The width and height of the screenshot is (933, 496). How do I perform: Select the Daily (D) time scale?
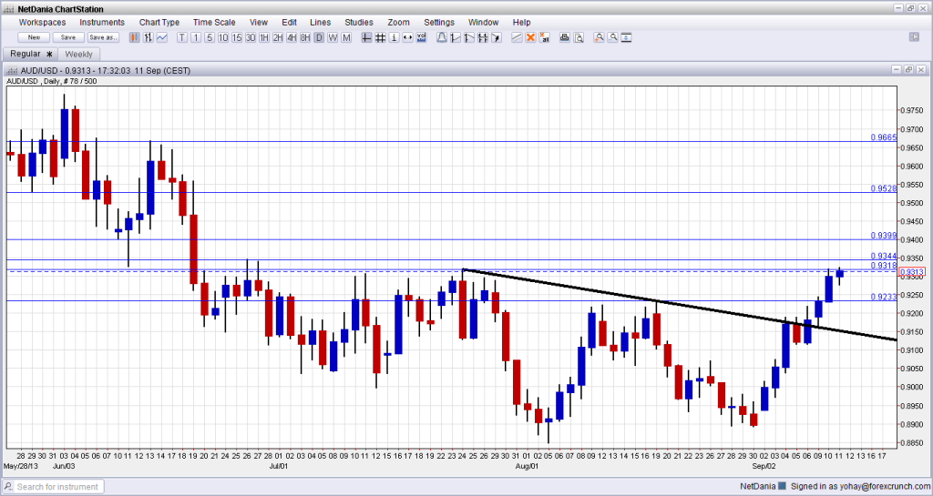click(x=319, y=37)
